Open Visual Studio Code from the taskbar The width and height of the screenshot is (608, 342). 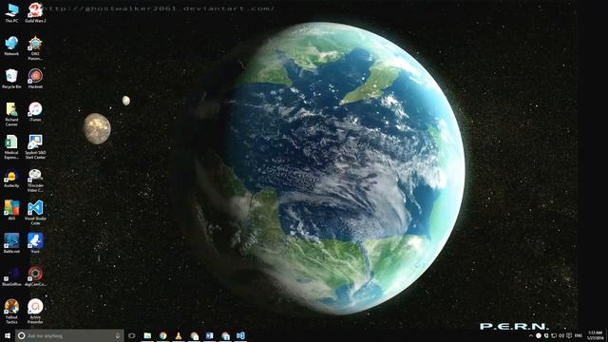click(x=240, y=335)
